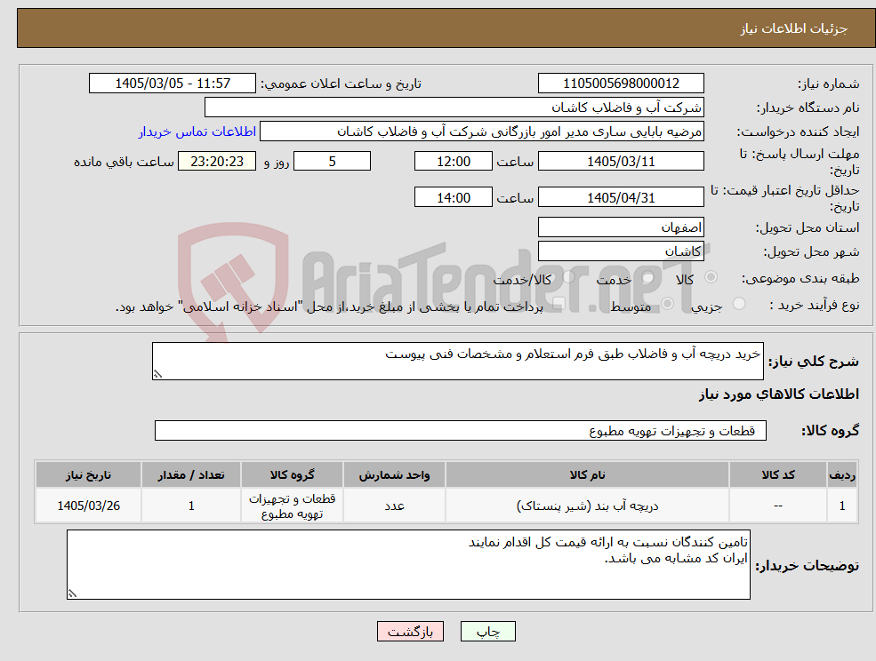Click the item code cell showing --
Viewport: 876px width, 661px height.
pyautogui.click(x=778, y=506)
